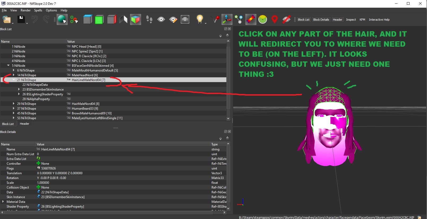Screen dimensions: 427x219
Task: Select the 28 NiAlphaProperty row
Action: click(x=113, y=99)
